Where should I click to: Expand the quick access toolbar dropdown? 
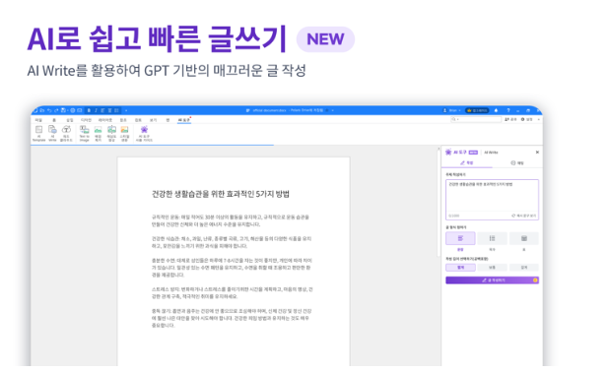tap(126, 110)
